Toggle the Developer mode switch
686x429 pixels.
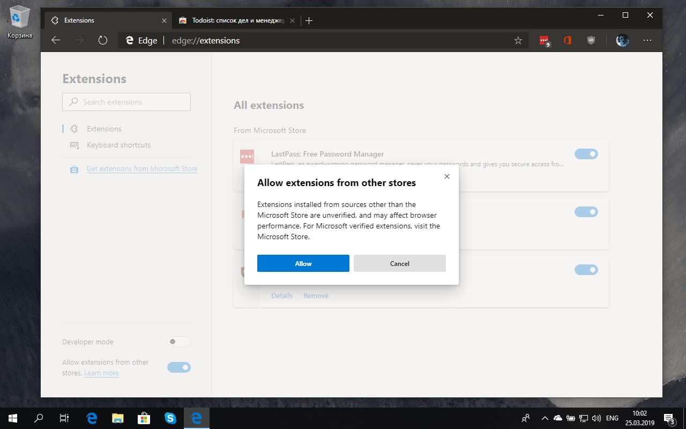178,342
